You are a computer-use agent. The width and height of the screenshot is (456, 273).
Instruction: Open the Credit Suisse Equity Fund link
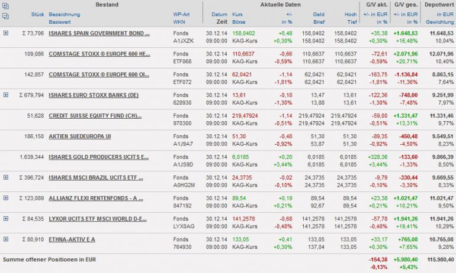pos(99,115)
